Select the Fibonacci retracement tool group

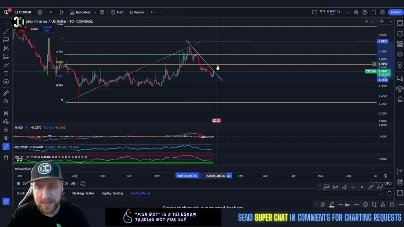coord(6,40)
